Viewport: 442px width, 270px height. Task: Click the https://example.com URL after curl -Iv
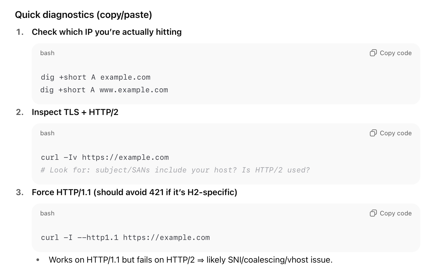click(x=125, y=157)
